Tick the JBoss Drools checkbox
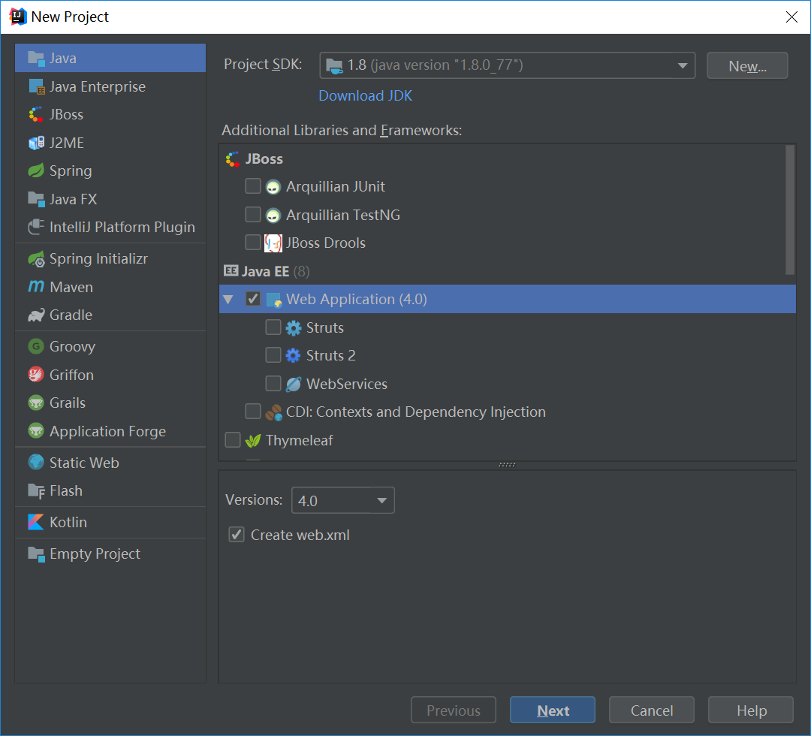 tap(253, 242)
